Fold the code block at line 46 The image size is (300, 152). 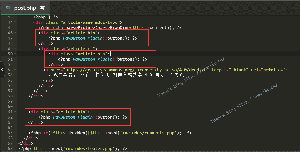tap(15, 33)
